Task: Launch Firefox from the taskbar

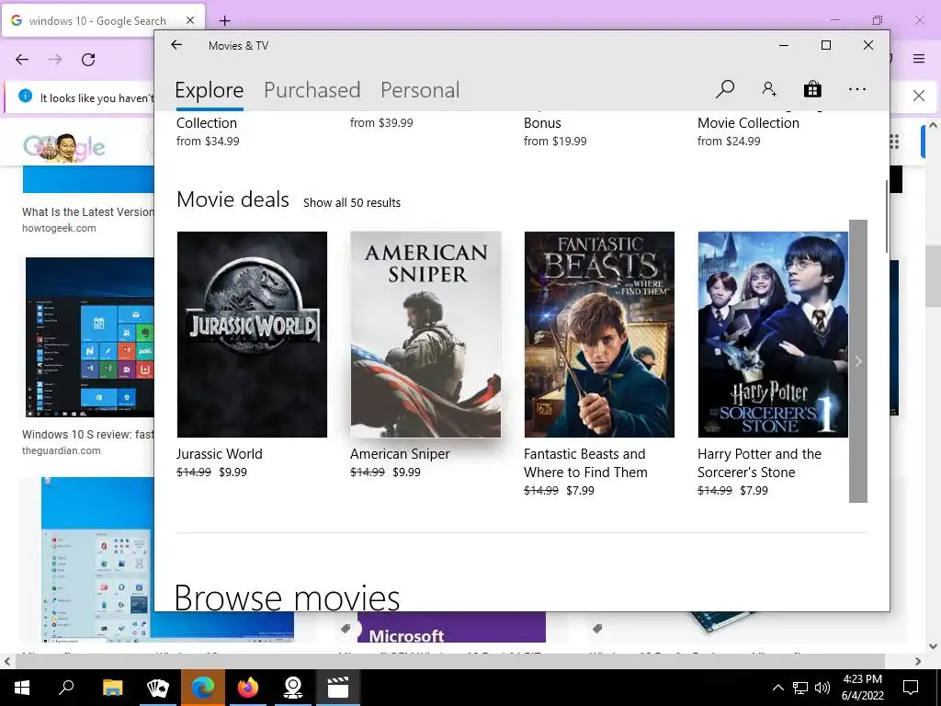Action: coord(248,688)
